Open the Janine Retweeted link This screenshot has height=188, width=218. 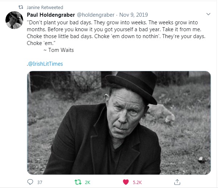tap(45, 7)
